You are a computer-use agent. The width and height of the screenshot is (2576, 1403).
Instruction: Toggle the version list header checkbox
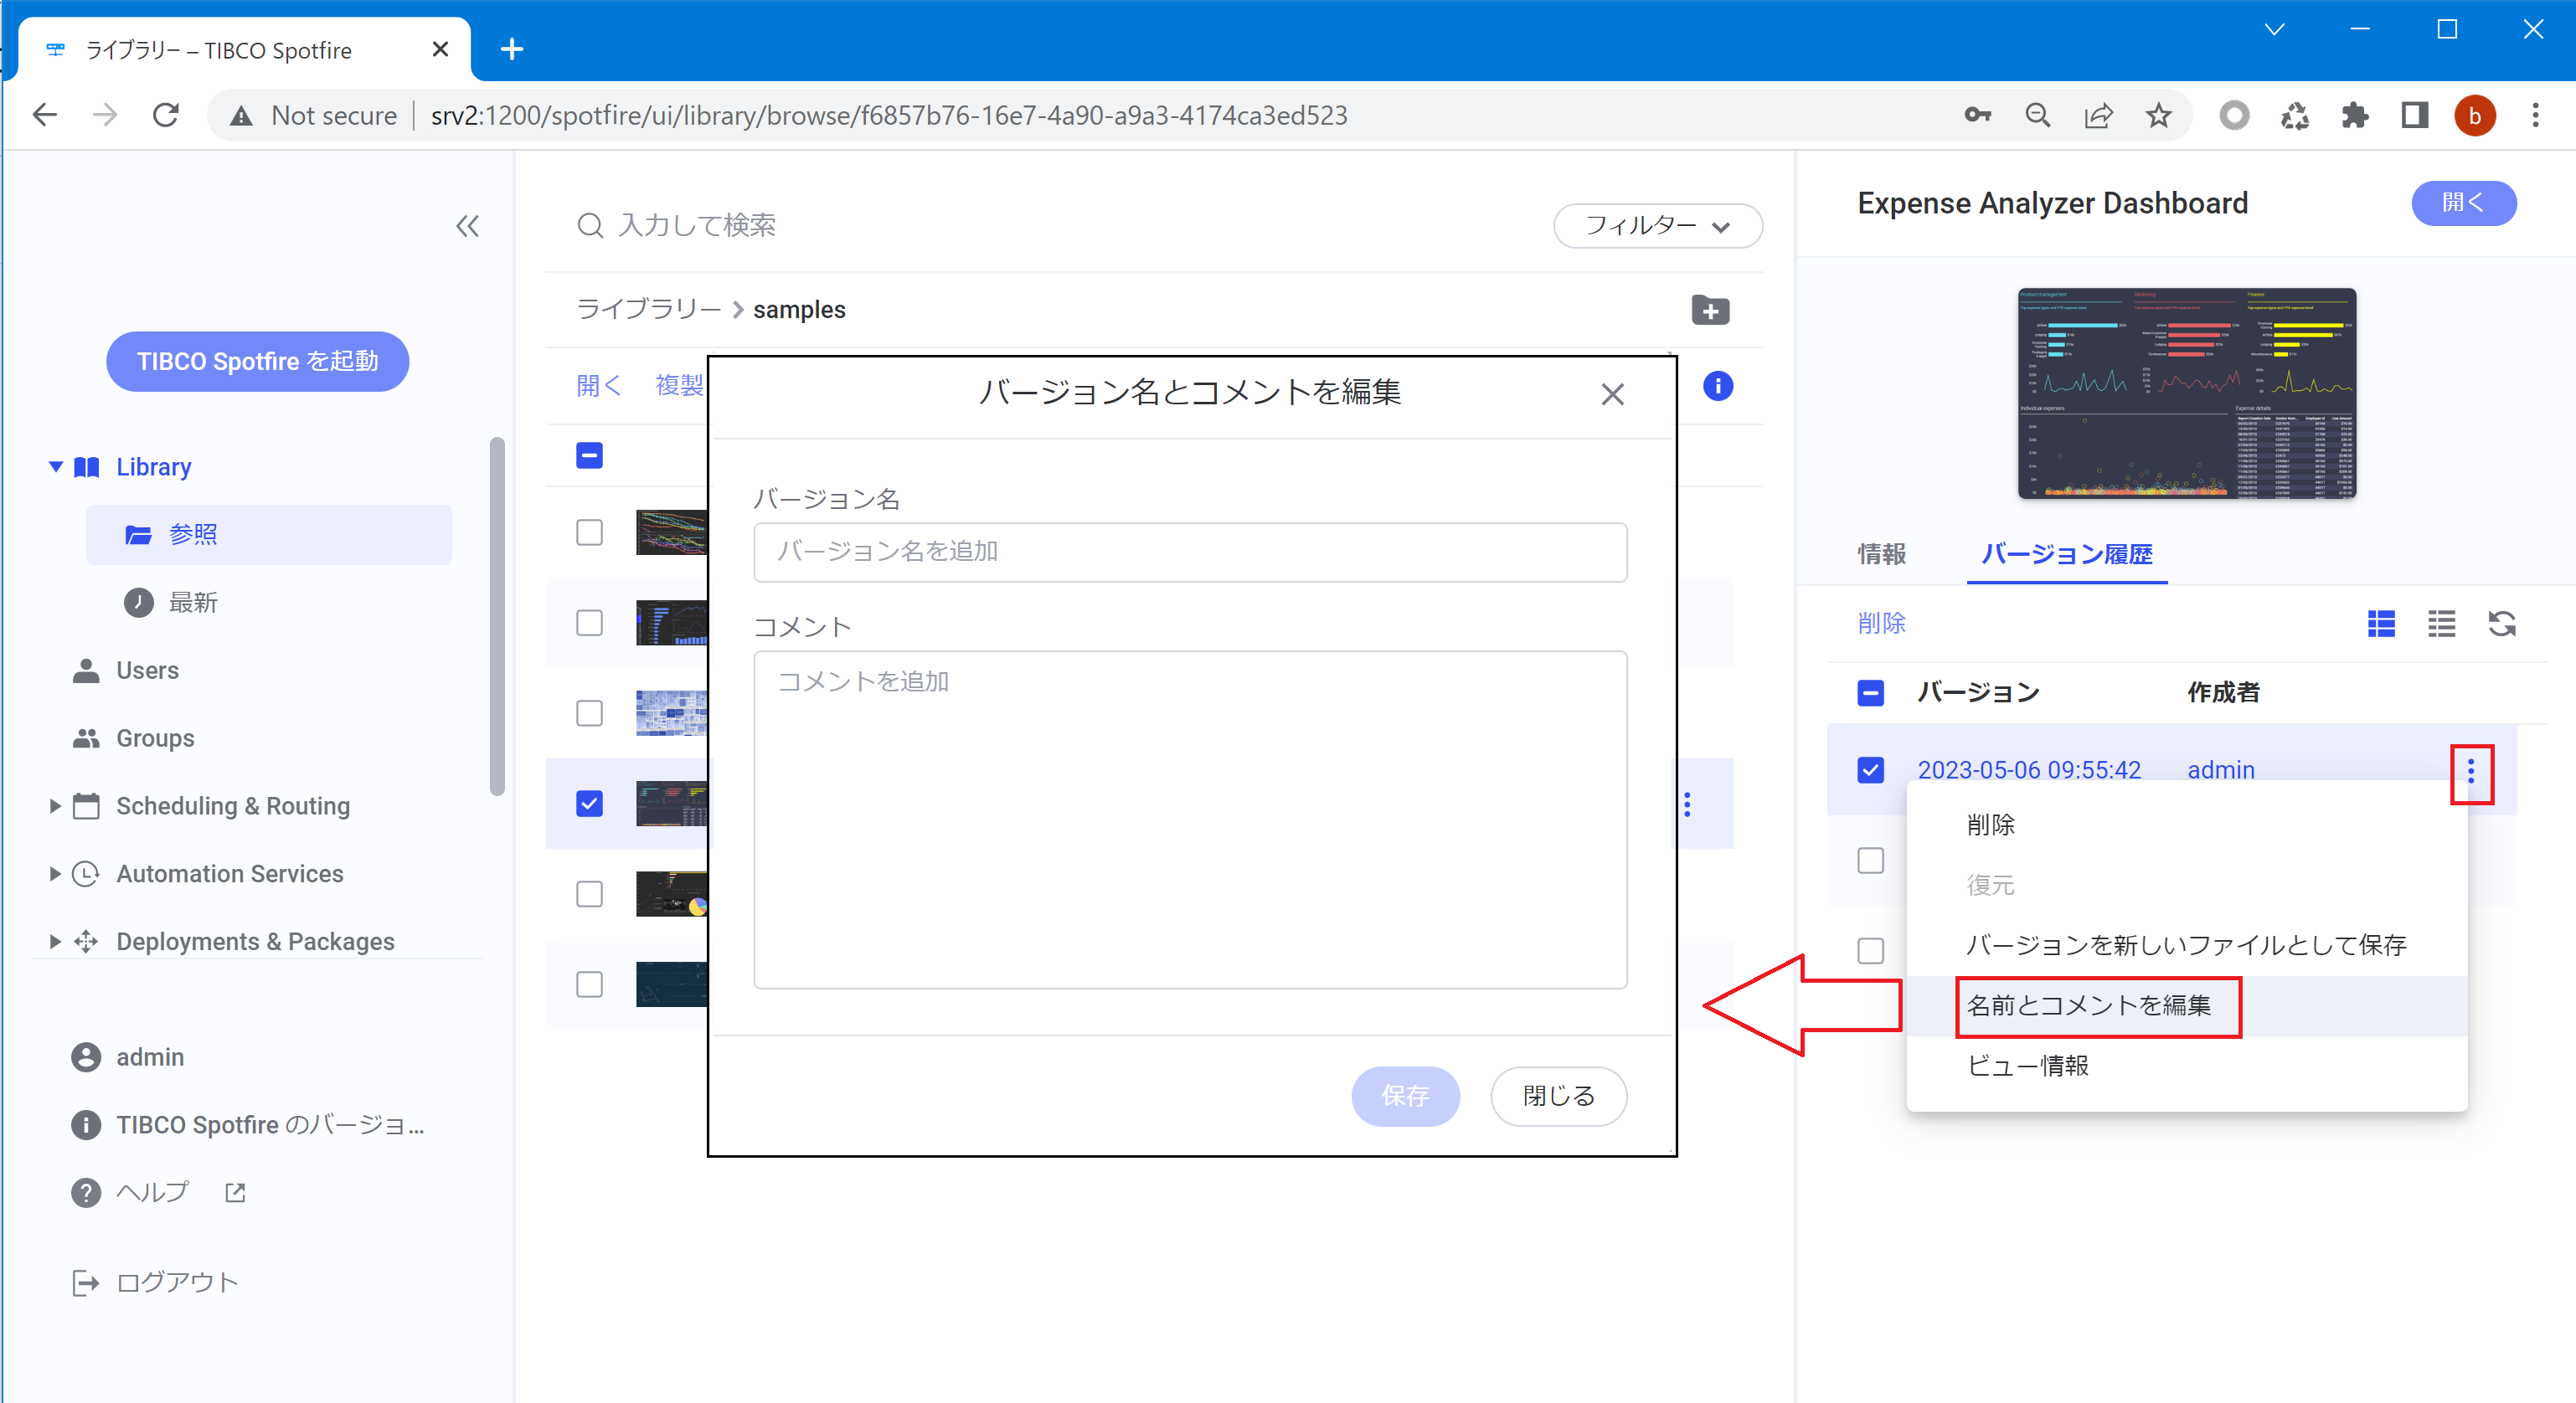click(1870, 692)
